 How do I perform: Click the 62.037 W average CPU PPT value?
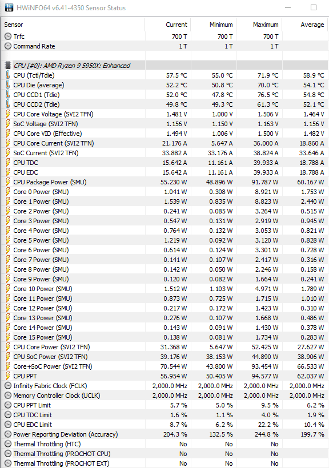pyautogui.click(x=311, y=376)
